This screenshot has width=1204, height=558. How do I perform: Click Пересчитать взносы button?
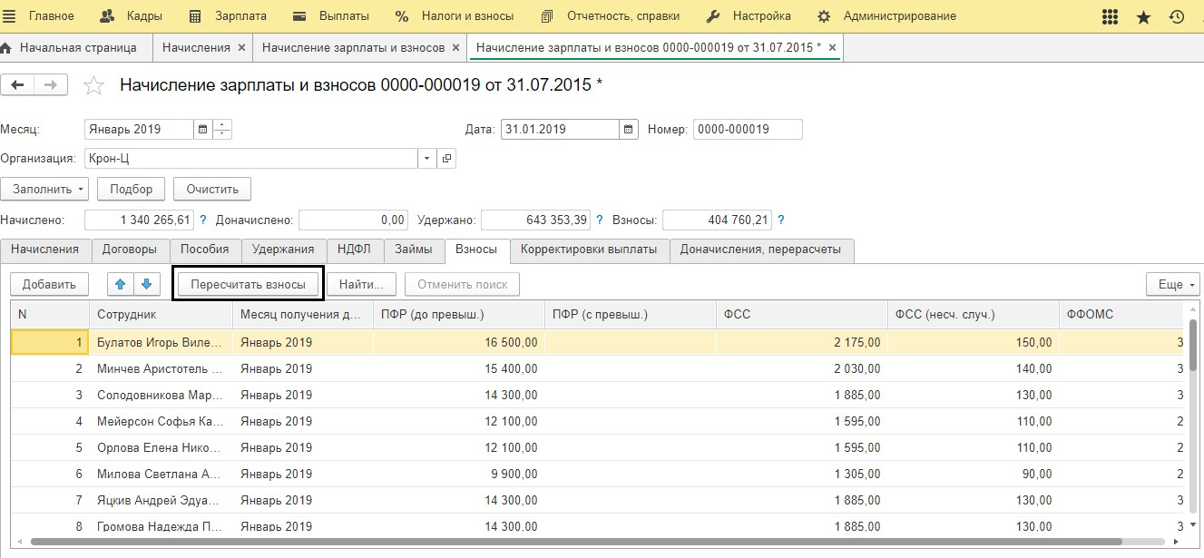(248, 284)
